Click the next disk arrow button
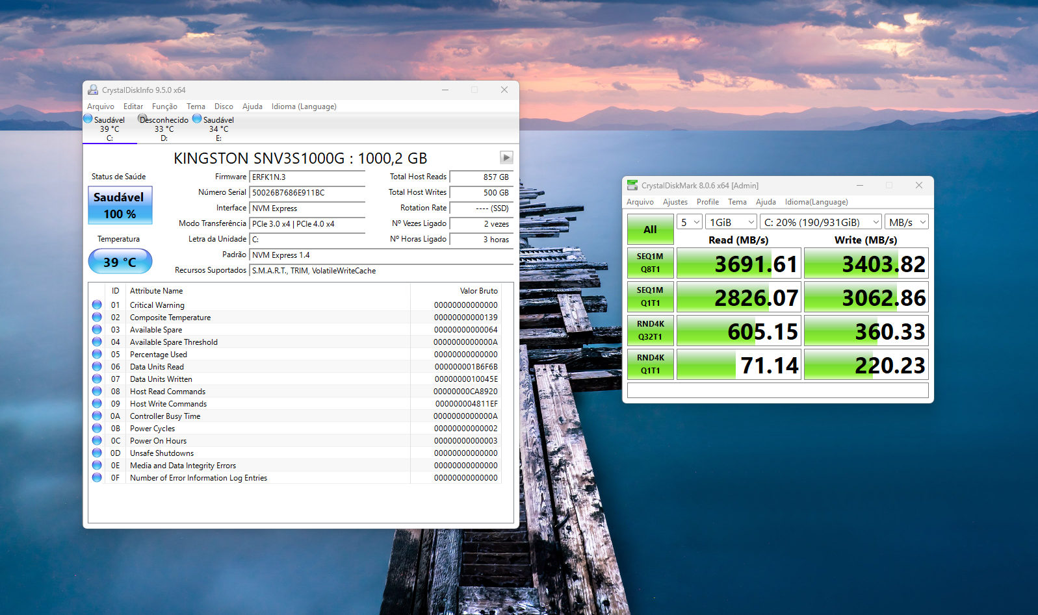1038x615 pixels. pyautogui.click(x=506, y=157)
